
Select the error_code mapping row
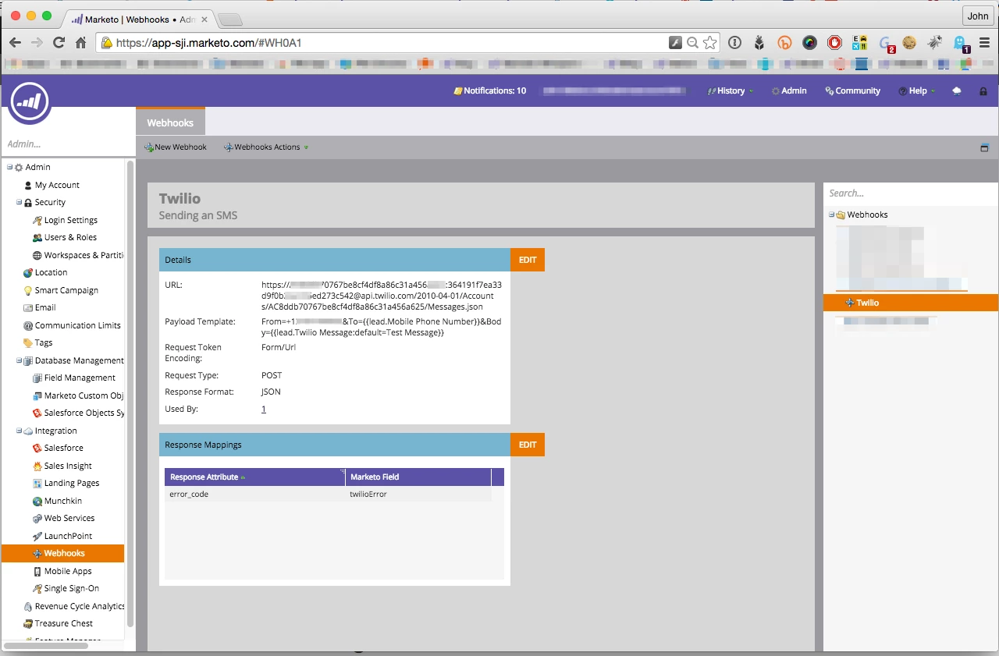click(x=328, y=494)
